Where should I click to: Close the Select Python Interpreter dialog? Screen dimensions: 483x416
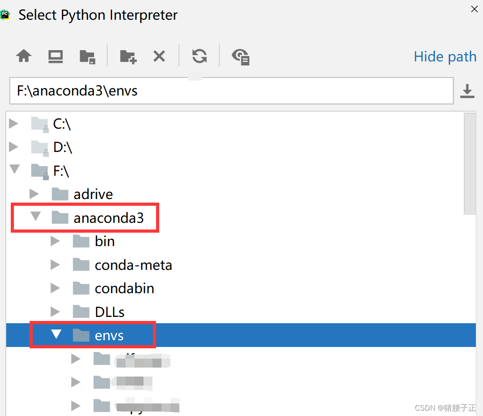tap(474, 9)
